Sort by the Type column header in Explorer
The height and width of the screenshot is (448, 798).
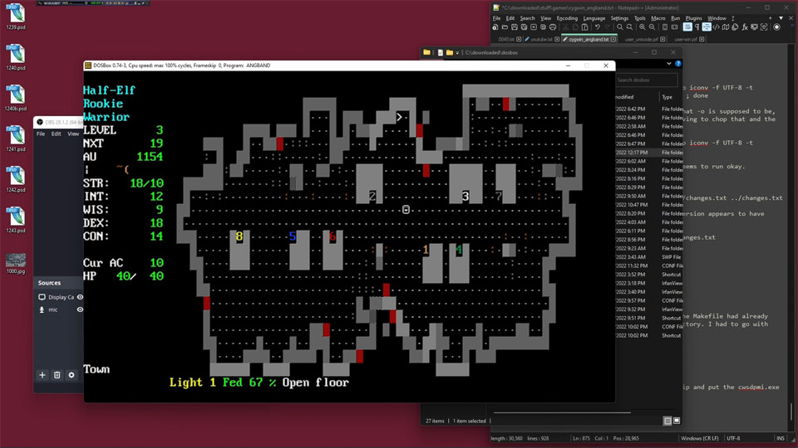[x=667, y=97]
